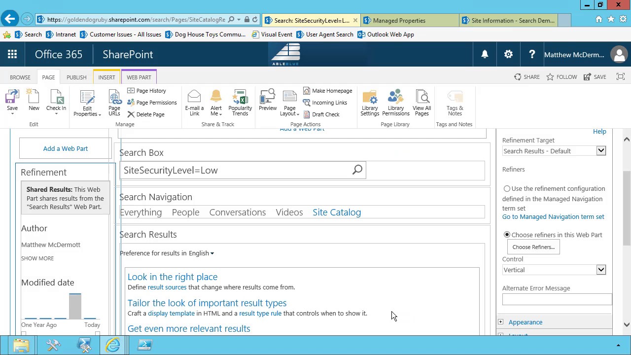Click the help question mark icon
The width and height of the screenshot is (631, 355).
(532, 55)
